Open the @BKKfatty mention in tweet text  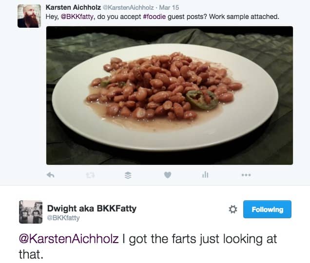[77, 17]
